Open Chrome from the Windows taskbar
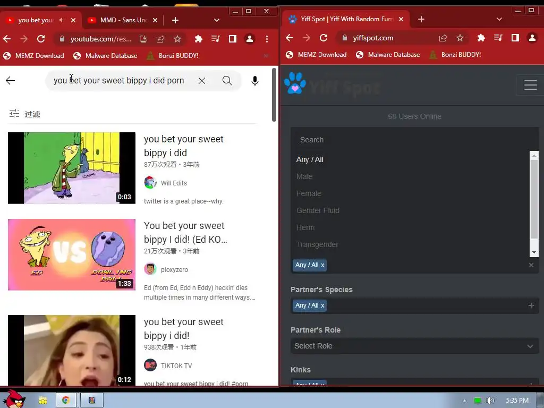 [x=65, y=401]
